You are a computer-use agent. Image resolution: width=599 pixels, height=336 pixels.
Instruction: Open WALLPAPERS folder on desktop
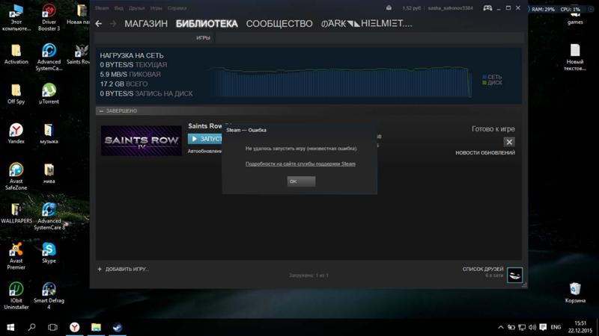click(16, 213)
